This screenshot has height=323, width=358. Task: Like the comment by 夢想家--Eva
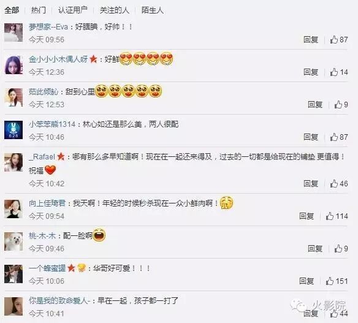pyautogui.click(x=334, y=39)
